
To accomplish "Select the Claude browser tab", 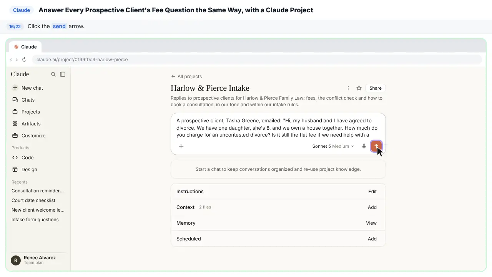I will coord(26,47).
